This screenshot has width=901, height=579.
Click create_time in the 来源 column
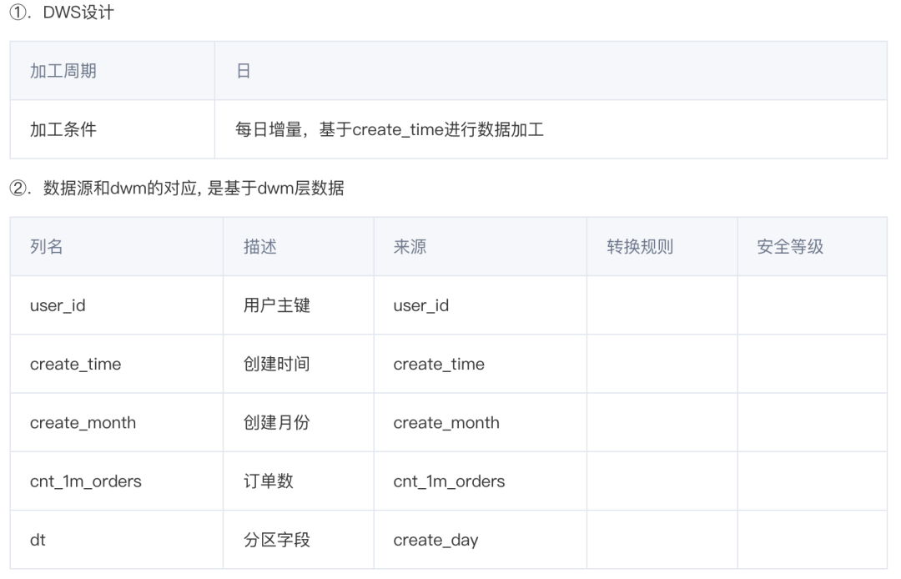pos(439,364)
